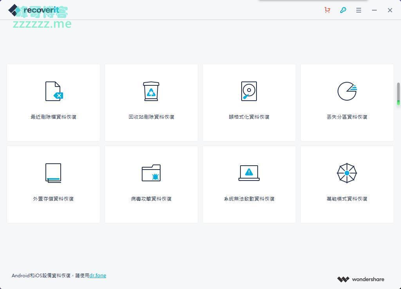Click the virus attack folder bug icon

(x=151, y=173)
